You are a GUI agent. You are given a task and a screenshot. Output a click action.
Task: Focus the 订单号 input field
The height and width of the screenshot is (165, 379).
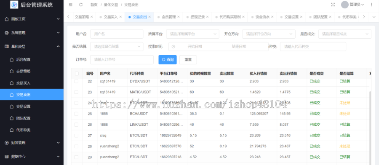(122, 60)
